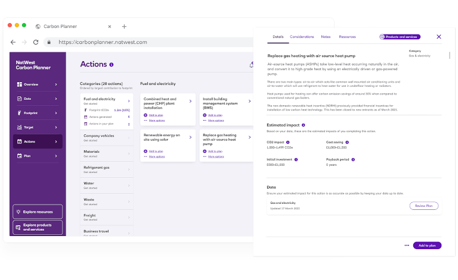Click the info icon beside Estimated impact
This screenshot has width=458, height=280.
click(x=304, y=125)
